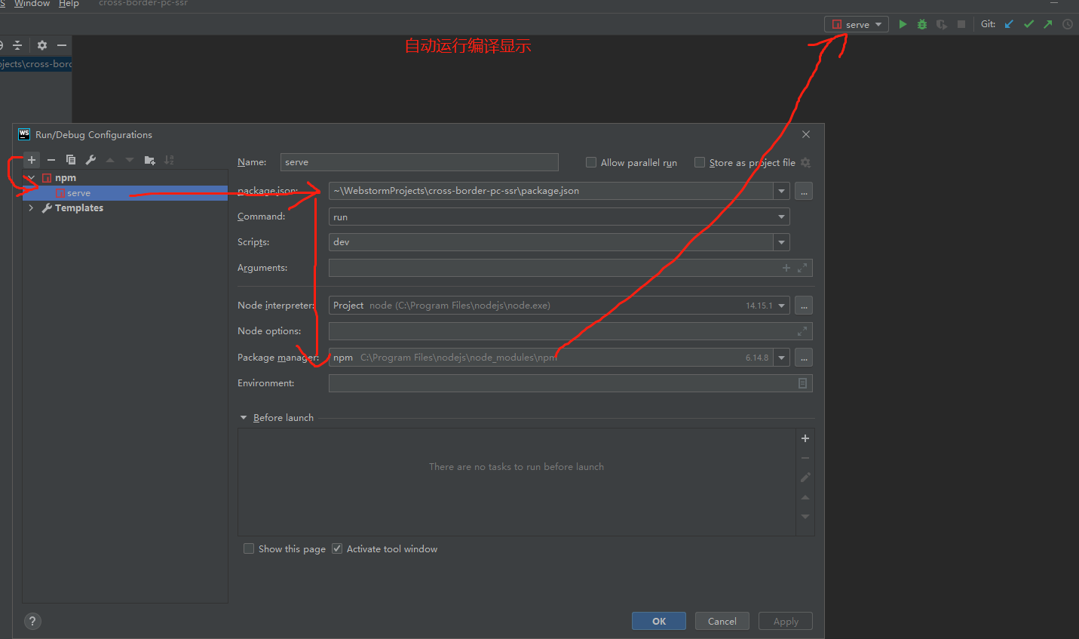Push commits with Git green arrow
This screenshot has height=639, width=1079.
click(x=1048, y=24)
